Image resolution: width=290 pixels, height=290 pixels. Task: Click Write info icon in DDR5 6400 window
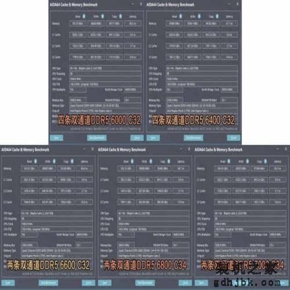coord(199,16)
